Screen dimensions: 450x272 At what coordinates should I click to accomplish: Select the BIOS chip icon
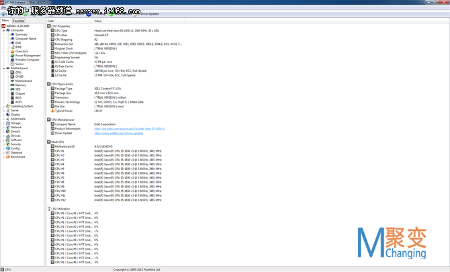click(12, 98)
